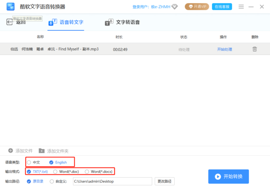Open the hamburger menu in title bar
This screenshot has width=270, height=190.
241,7
